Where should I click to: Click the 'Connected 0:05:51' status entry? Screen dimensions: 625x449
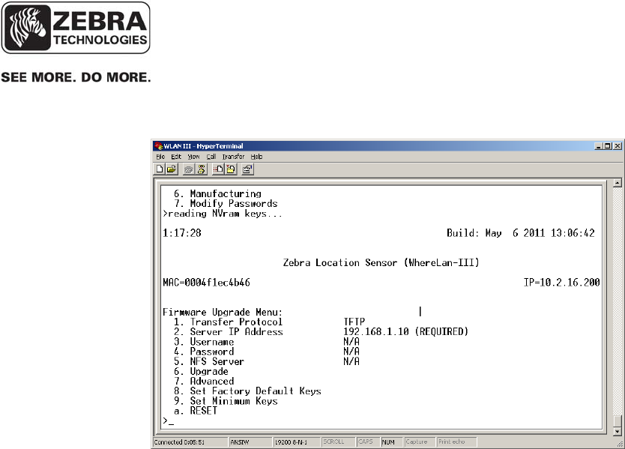(190, 442)
